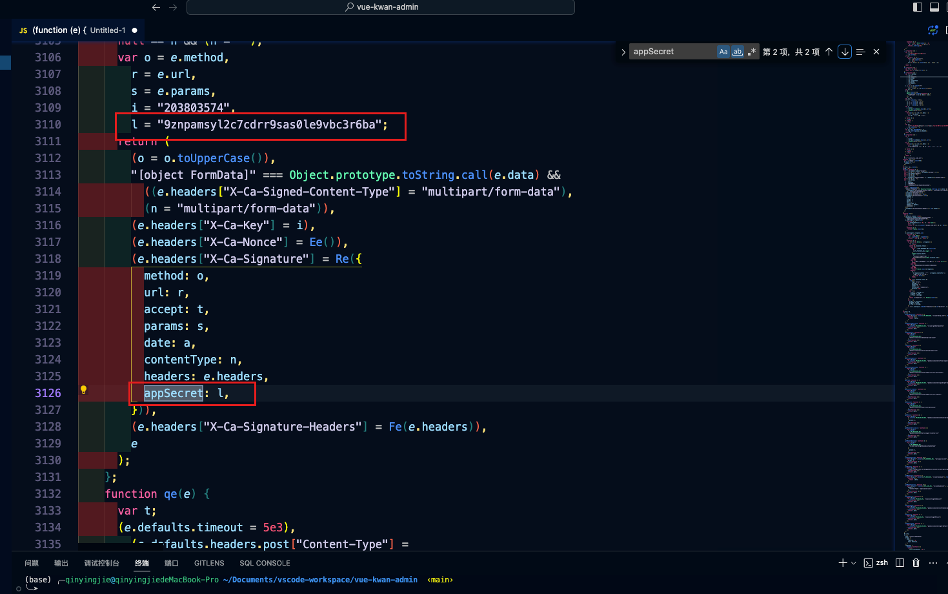Go forward with the right arrow navigation button
This screenshot has width=948, height=594.
pyautogui.click(x=173, y=7)
